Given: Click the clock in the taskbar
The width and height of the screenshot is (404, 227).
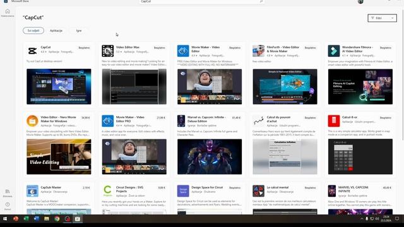Looking at the screenshot, I should tap(386, 219).
